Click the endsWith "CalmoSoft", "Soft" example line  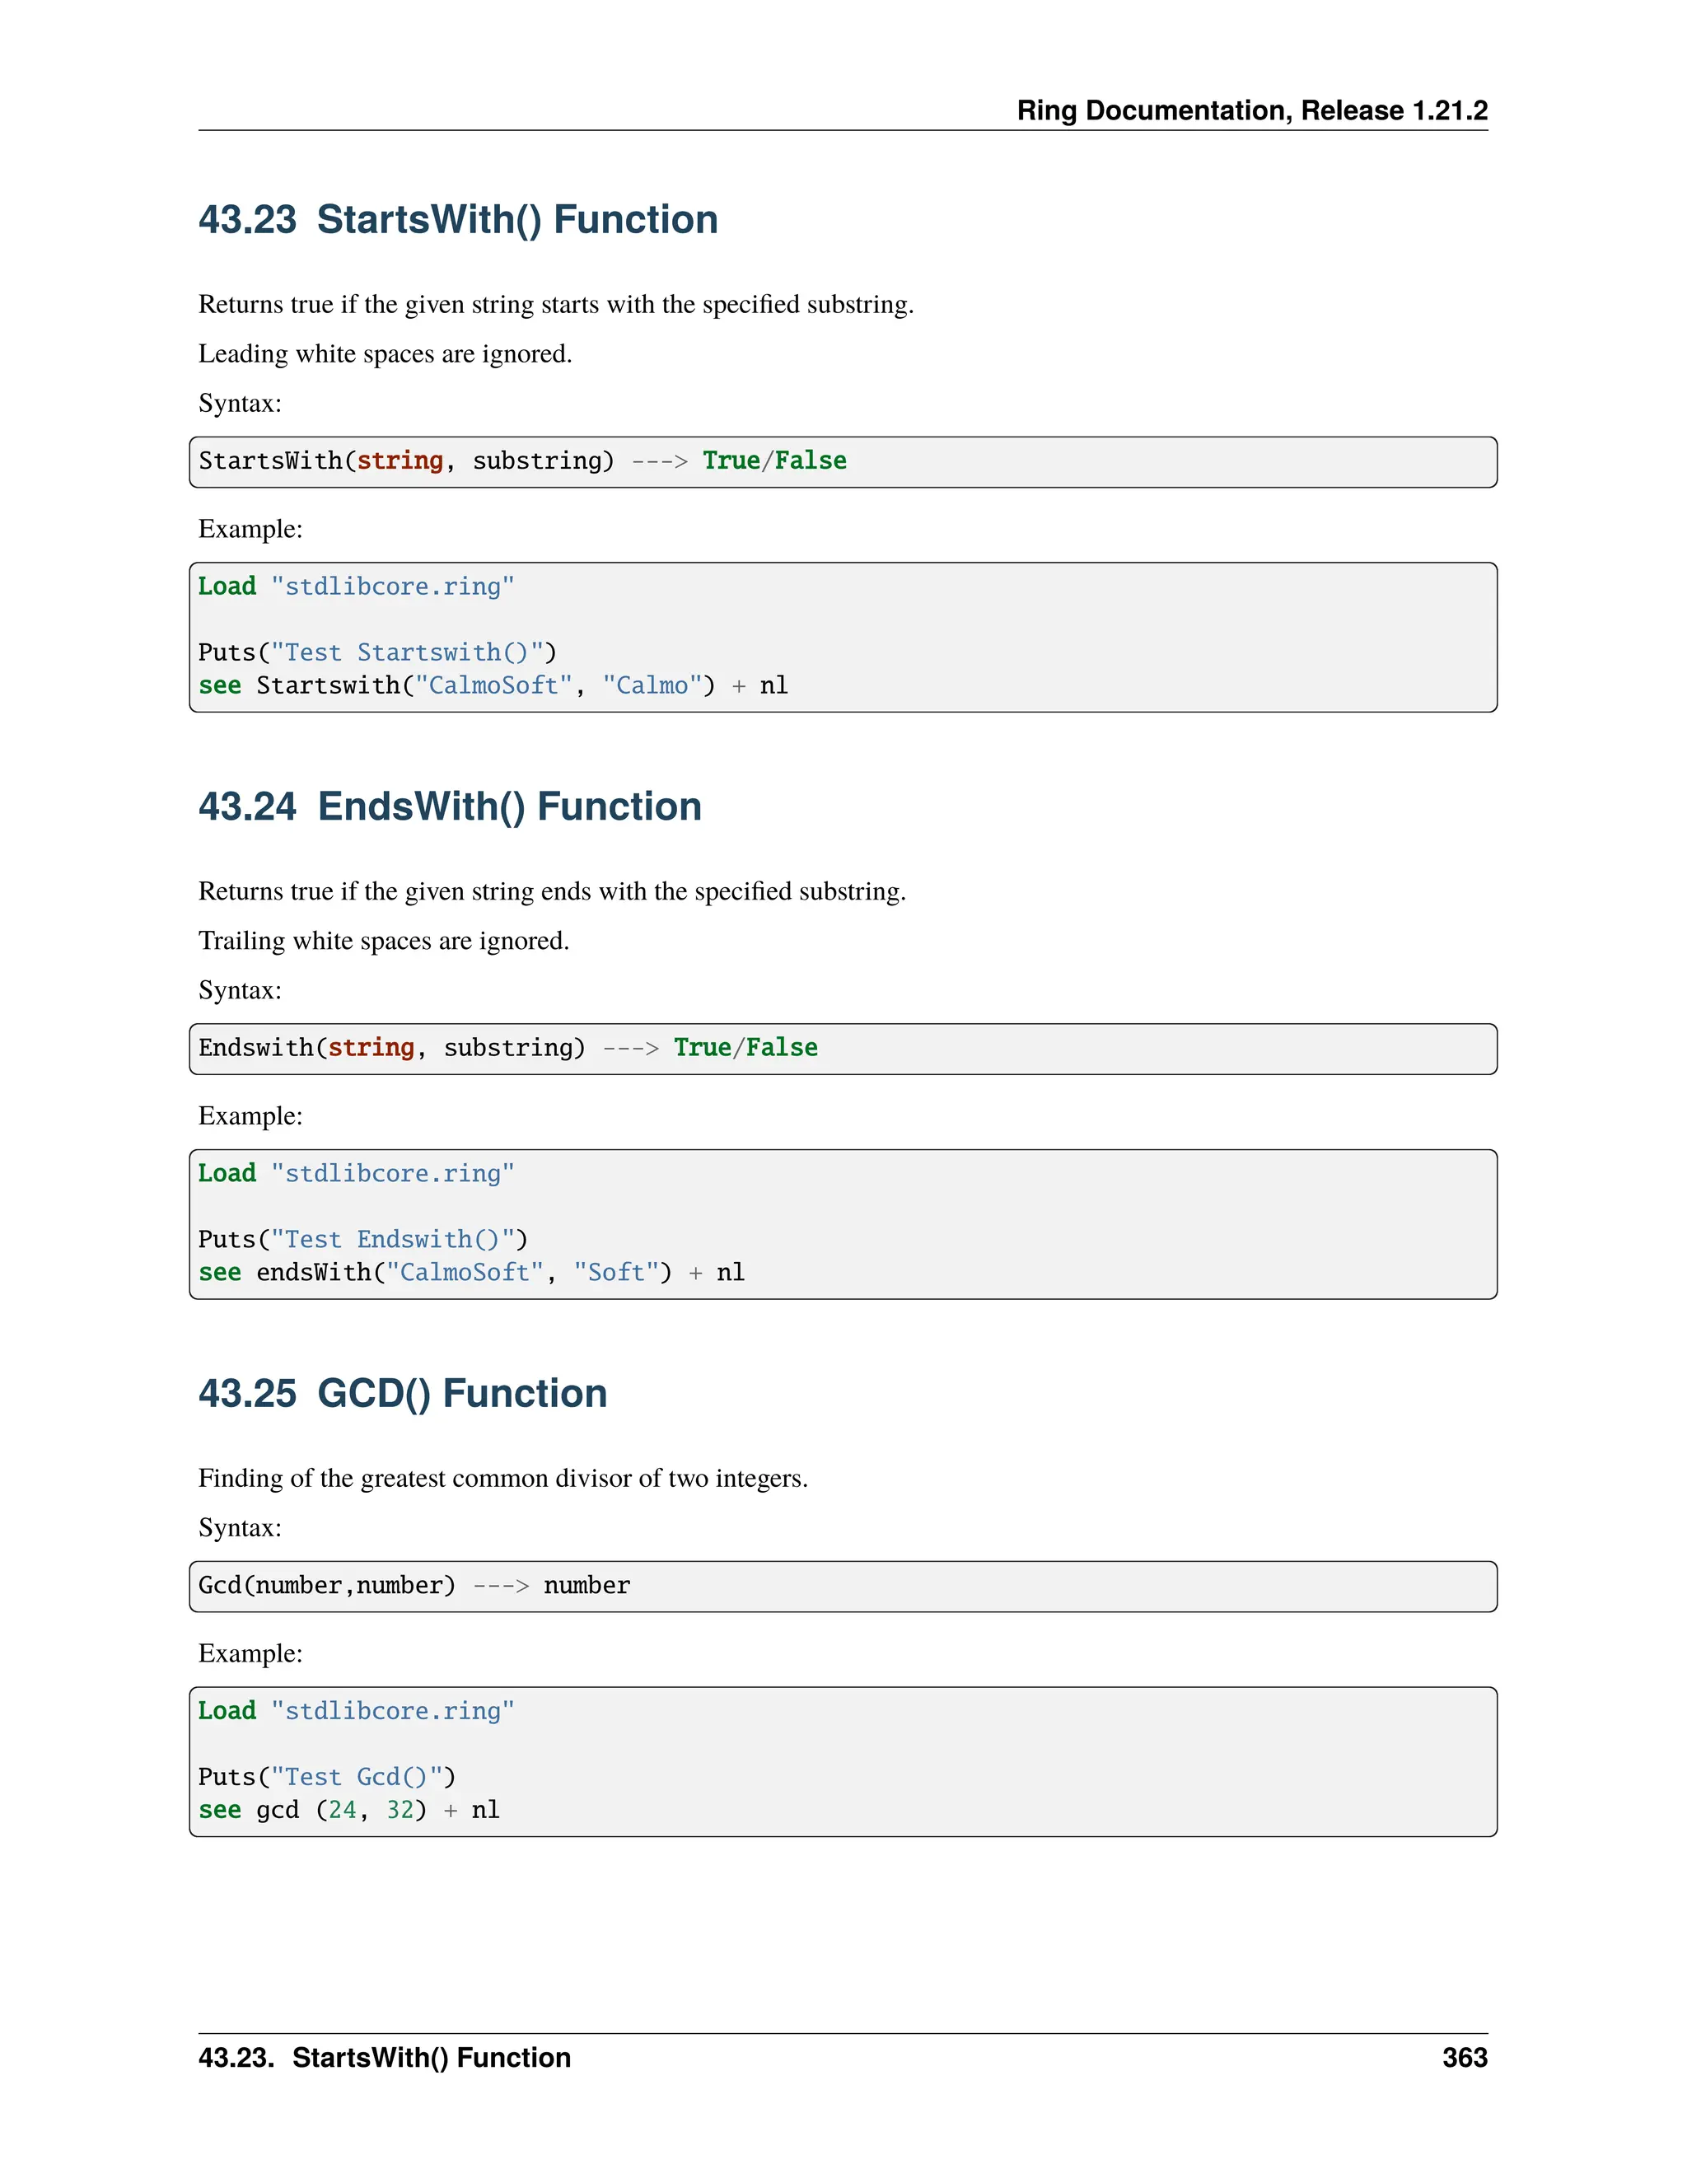tap(472, 1273)
